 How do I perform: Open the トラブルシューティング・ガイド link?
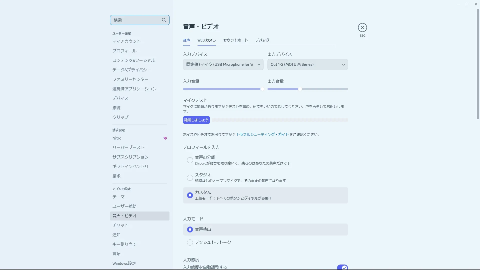[x=262, y=134]
